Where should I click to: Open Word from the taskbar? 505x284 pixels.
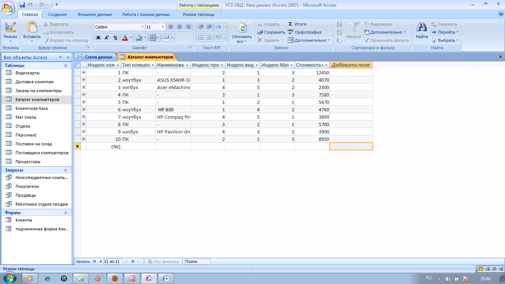(166, 278)
